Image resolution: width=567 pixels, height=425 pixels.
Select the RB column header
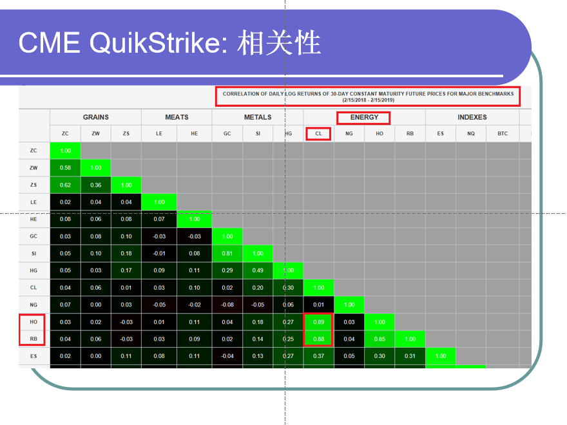coord(410,133)
